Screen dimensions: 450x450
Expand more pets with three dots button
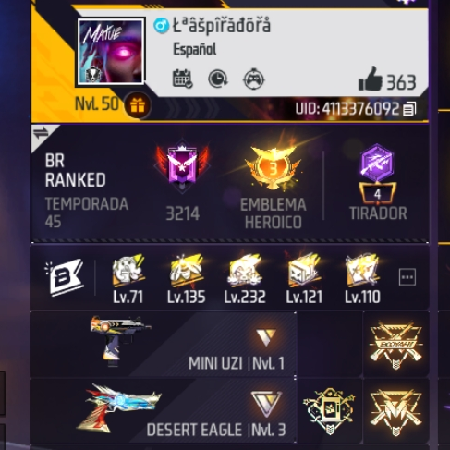tap(407, 277)
